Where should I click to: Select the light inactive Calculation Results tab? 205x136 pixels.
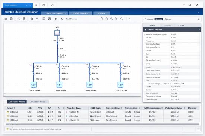tap(38, 101)
